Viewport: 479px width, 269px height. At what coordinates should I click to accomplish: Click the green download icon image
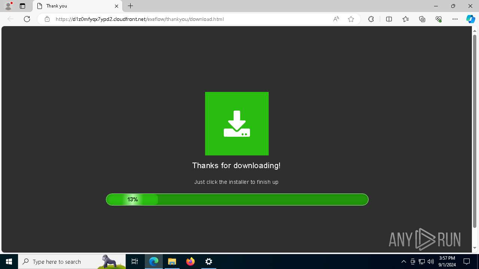pos(237,124)
